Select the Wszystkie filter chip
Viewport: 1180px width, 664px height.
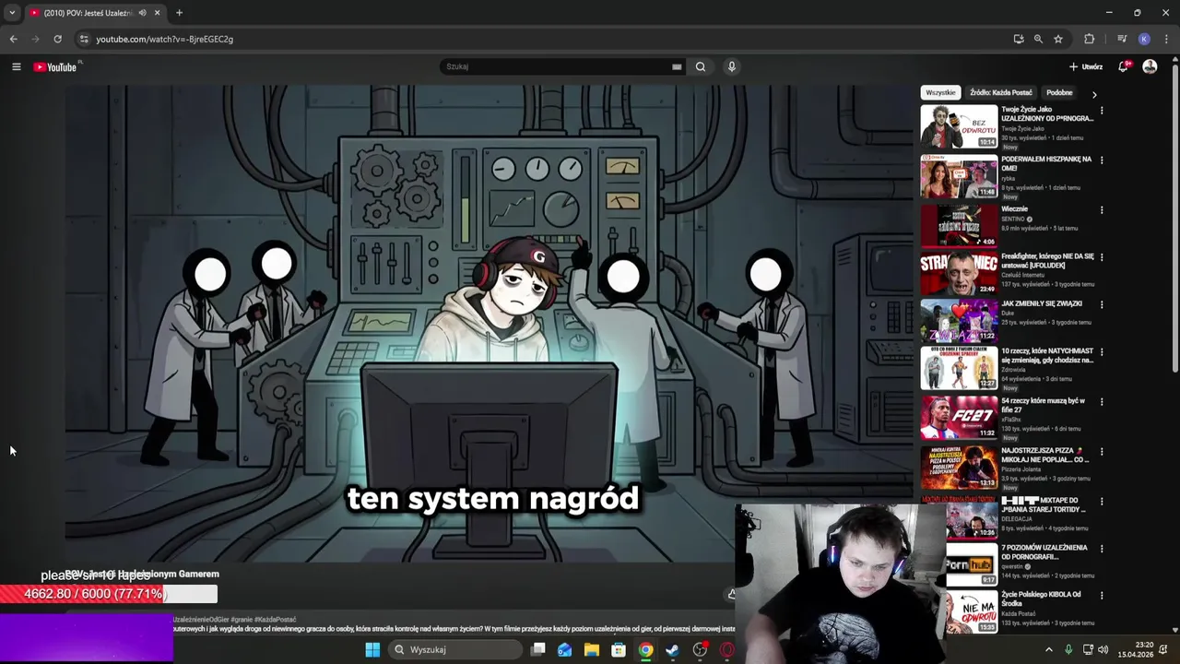(940, 92)
